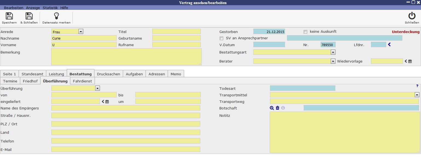Select the Friedhof sub-tab
This screenshot has width=421, height=158.
click(30, 81)
